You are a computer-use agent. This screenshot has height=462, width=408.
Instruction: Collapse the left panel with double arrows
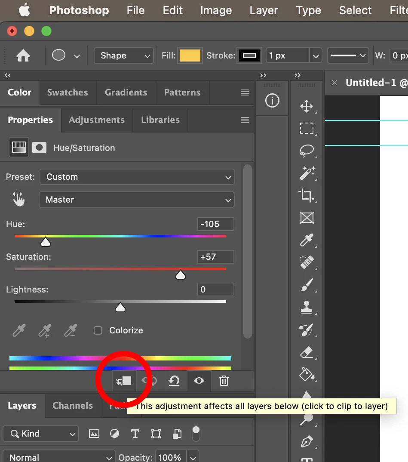(8, 75)
